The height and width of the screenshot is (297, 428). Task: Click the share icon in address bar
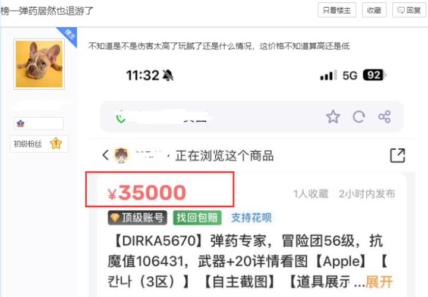pos(385,117)
